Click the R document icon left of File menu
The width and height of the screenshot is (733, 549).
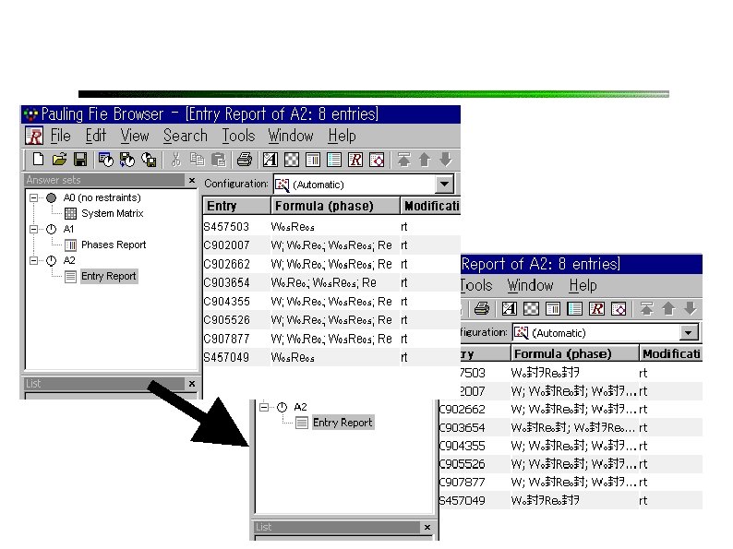click(x=34, y=136)
